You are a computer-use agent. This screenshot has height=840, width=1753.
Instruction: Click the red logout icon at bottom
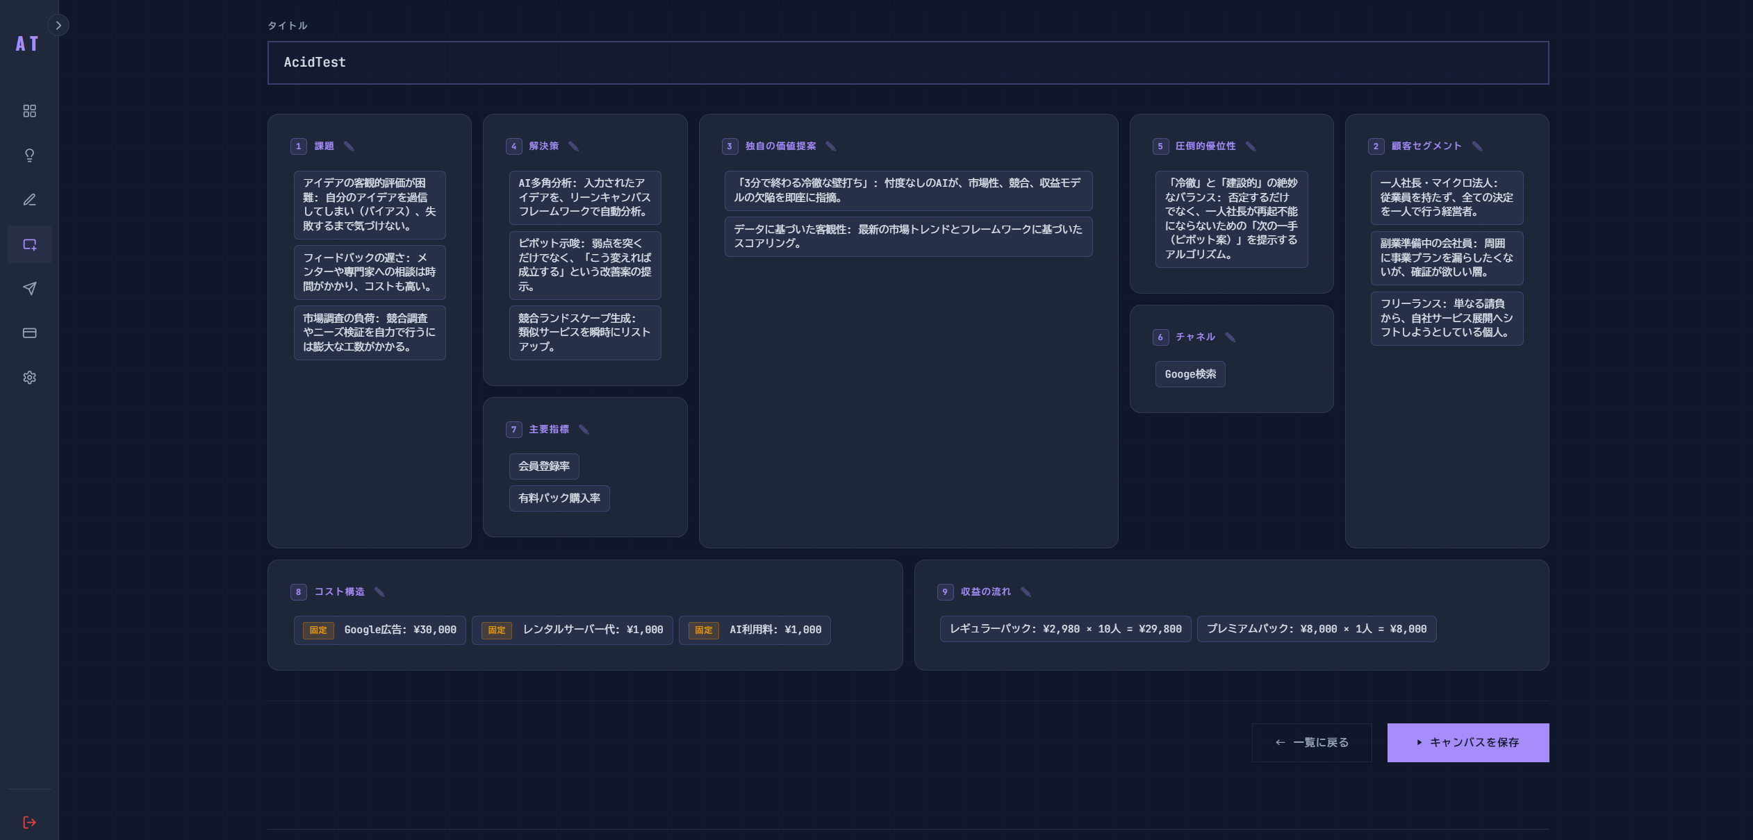[x=29, y=822]
